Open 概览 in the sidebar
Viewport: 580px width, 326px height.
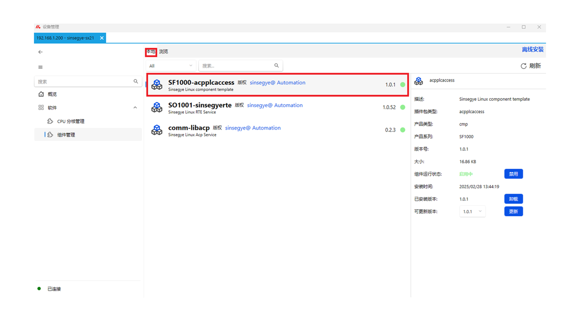pyautogui.click(x=88, y=94)
